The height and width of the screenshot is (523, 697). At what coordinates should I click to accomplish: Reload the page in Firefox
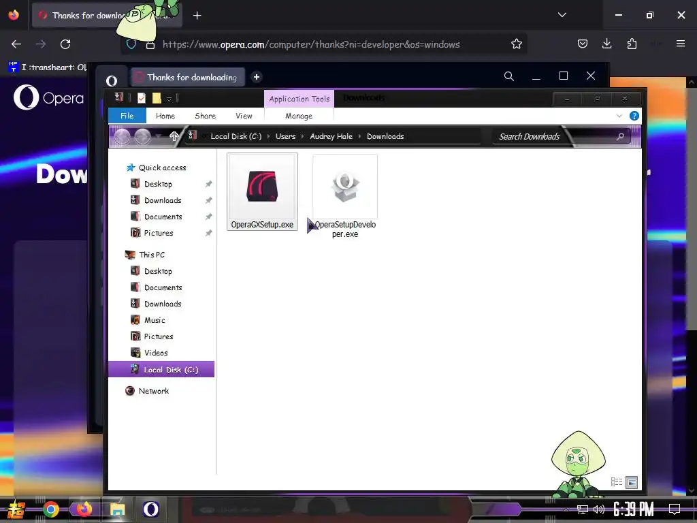[x=65, y=44]
